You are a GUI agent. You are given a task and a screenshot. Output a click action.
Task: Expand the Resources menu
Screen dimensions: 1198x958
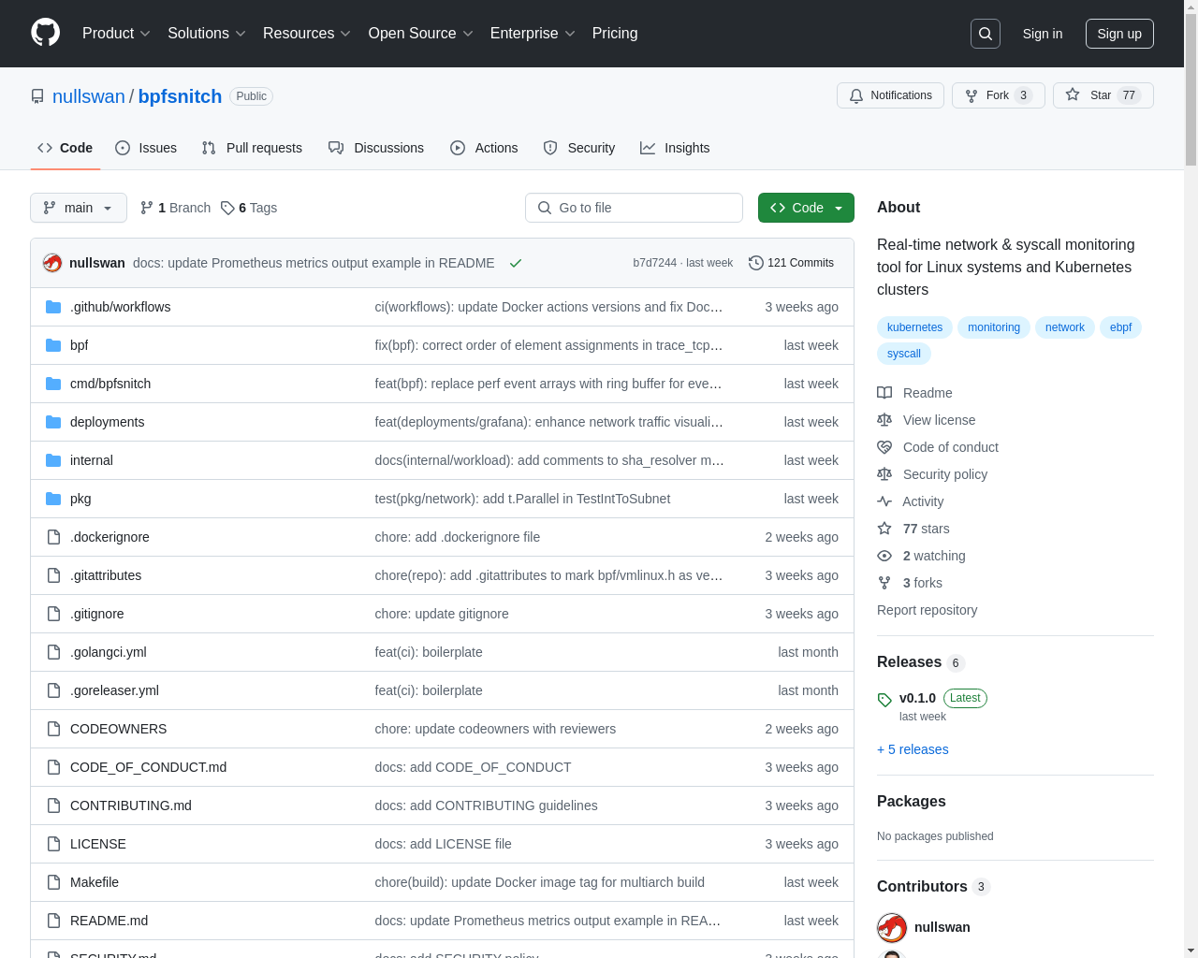pyautogui.click(x=307, y=34)
